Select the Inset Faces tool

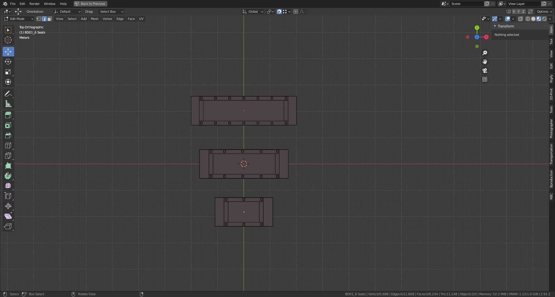[x=8, y=126]
